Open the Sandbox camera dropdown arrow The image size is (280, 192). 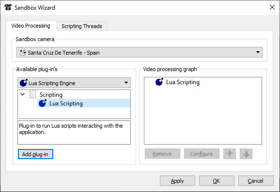pos(258,52)
